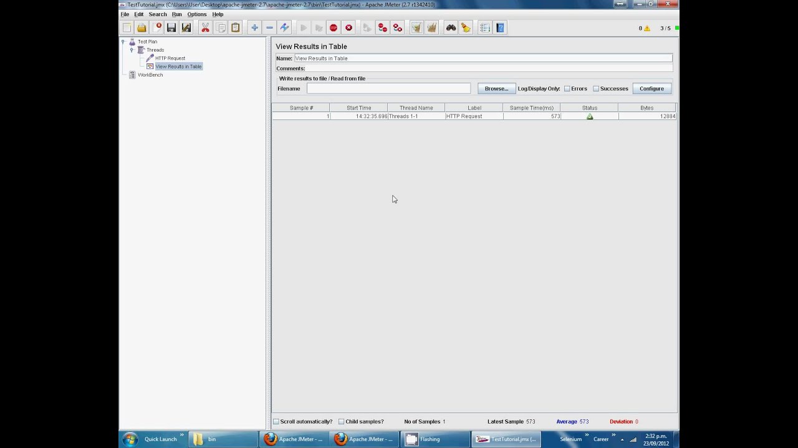Click the Toggle element lightning icon
Screen dimensions: 798x448
pos(284,28)
